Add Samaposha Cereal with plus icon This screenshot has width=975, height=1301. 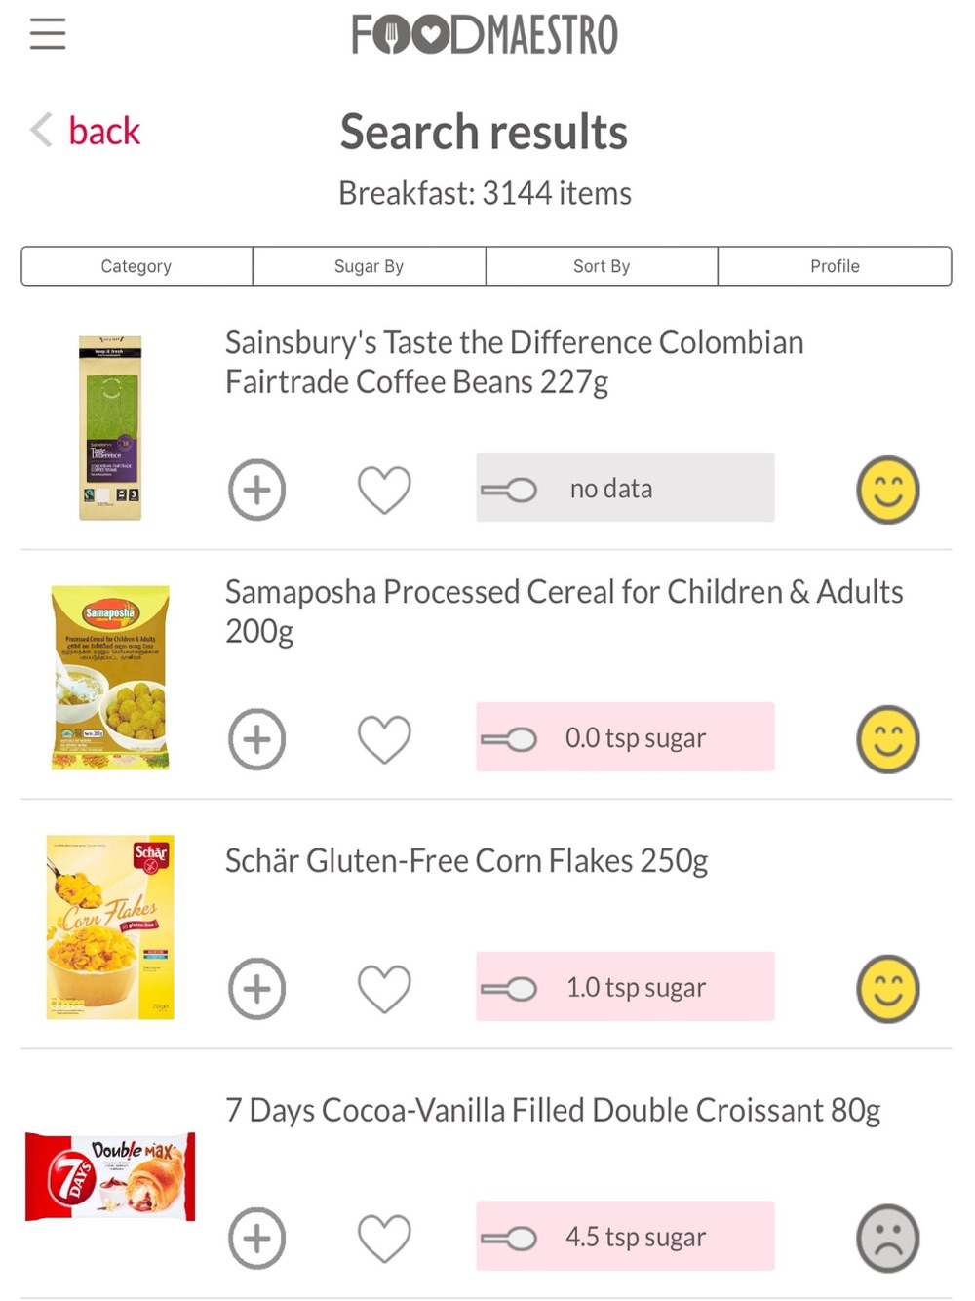[256, 739]
